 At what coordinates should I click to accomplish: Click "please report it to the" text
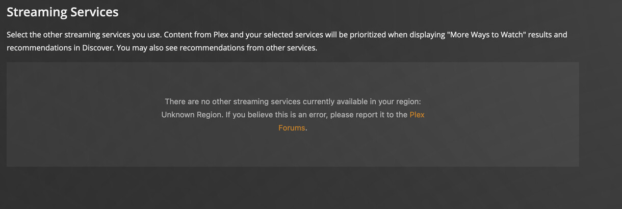point(369,115)
